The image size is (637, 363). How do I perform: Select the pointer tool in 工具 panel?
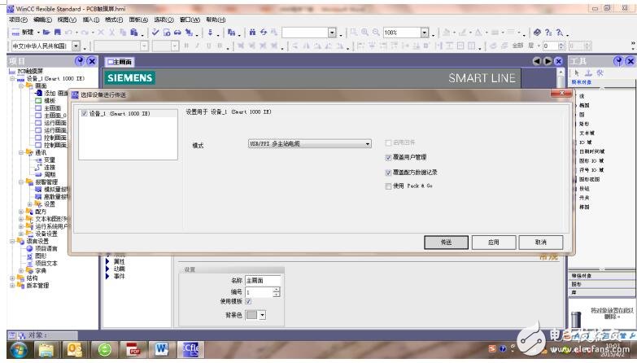(x=577, y=73)
